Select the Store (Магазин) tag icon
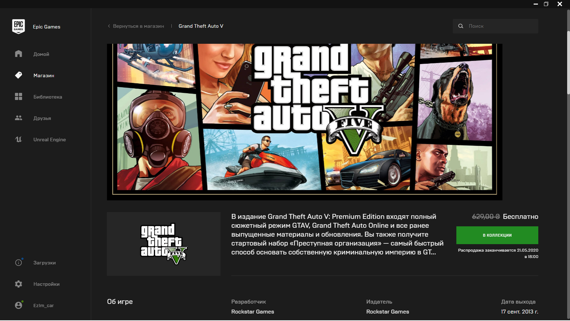This screenshot has width=570, height=321. coord(19,75)
